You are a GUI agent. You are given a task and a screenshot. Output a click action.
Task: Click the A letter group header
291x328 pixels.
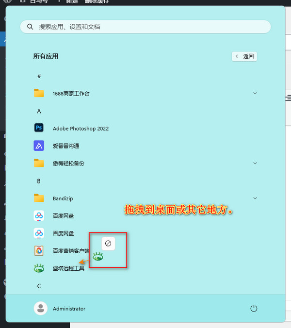39,111
